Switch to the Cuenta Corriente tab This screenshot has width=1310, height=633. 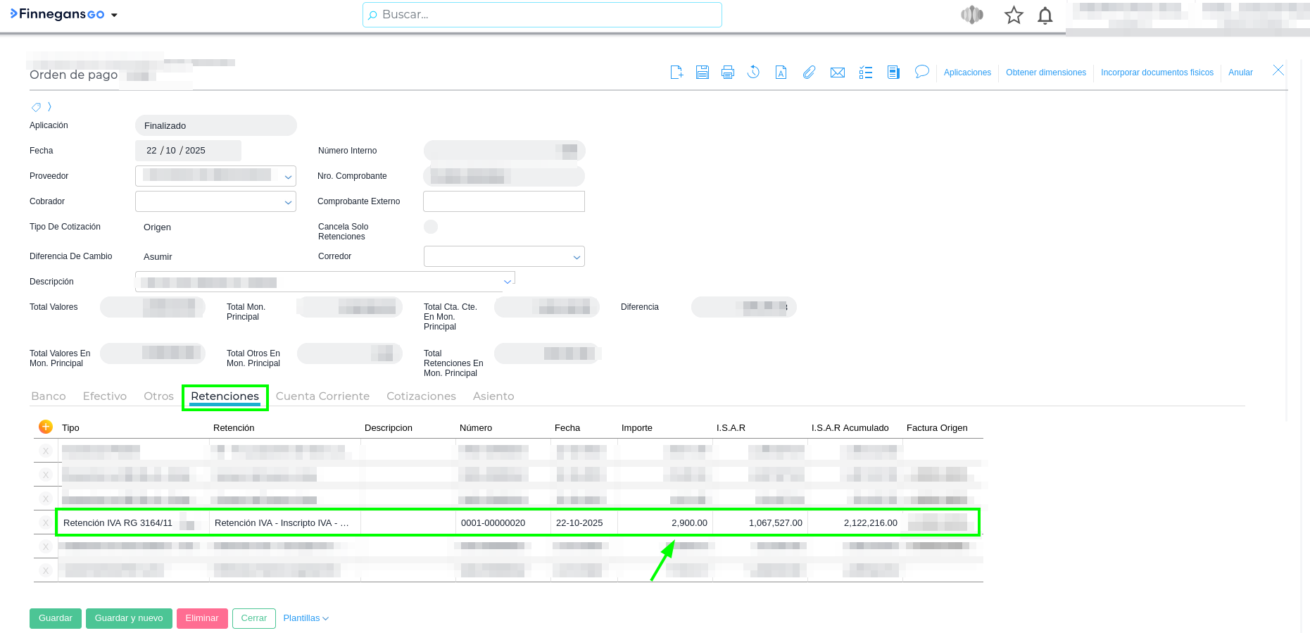(322, 396)
